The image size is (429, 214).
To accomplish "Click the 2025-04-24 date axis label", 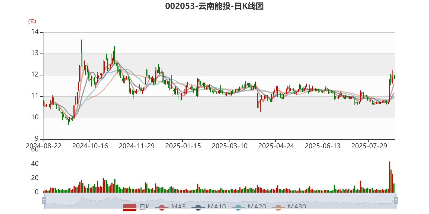I will (276, 146).
